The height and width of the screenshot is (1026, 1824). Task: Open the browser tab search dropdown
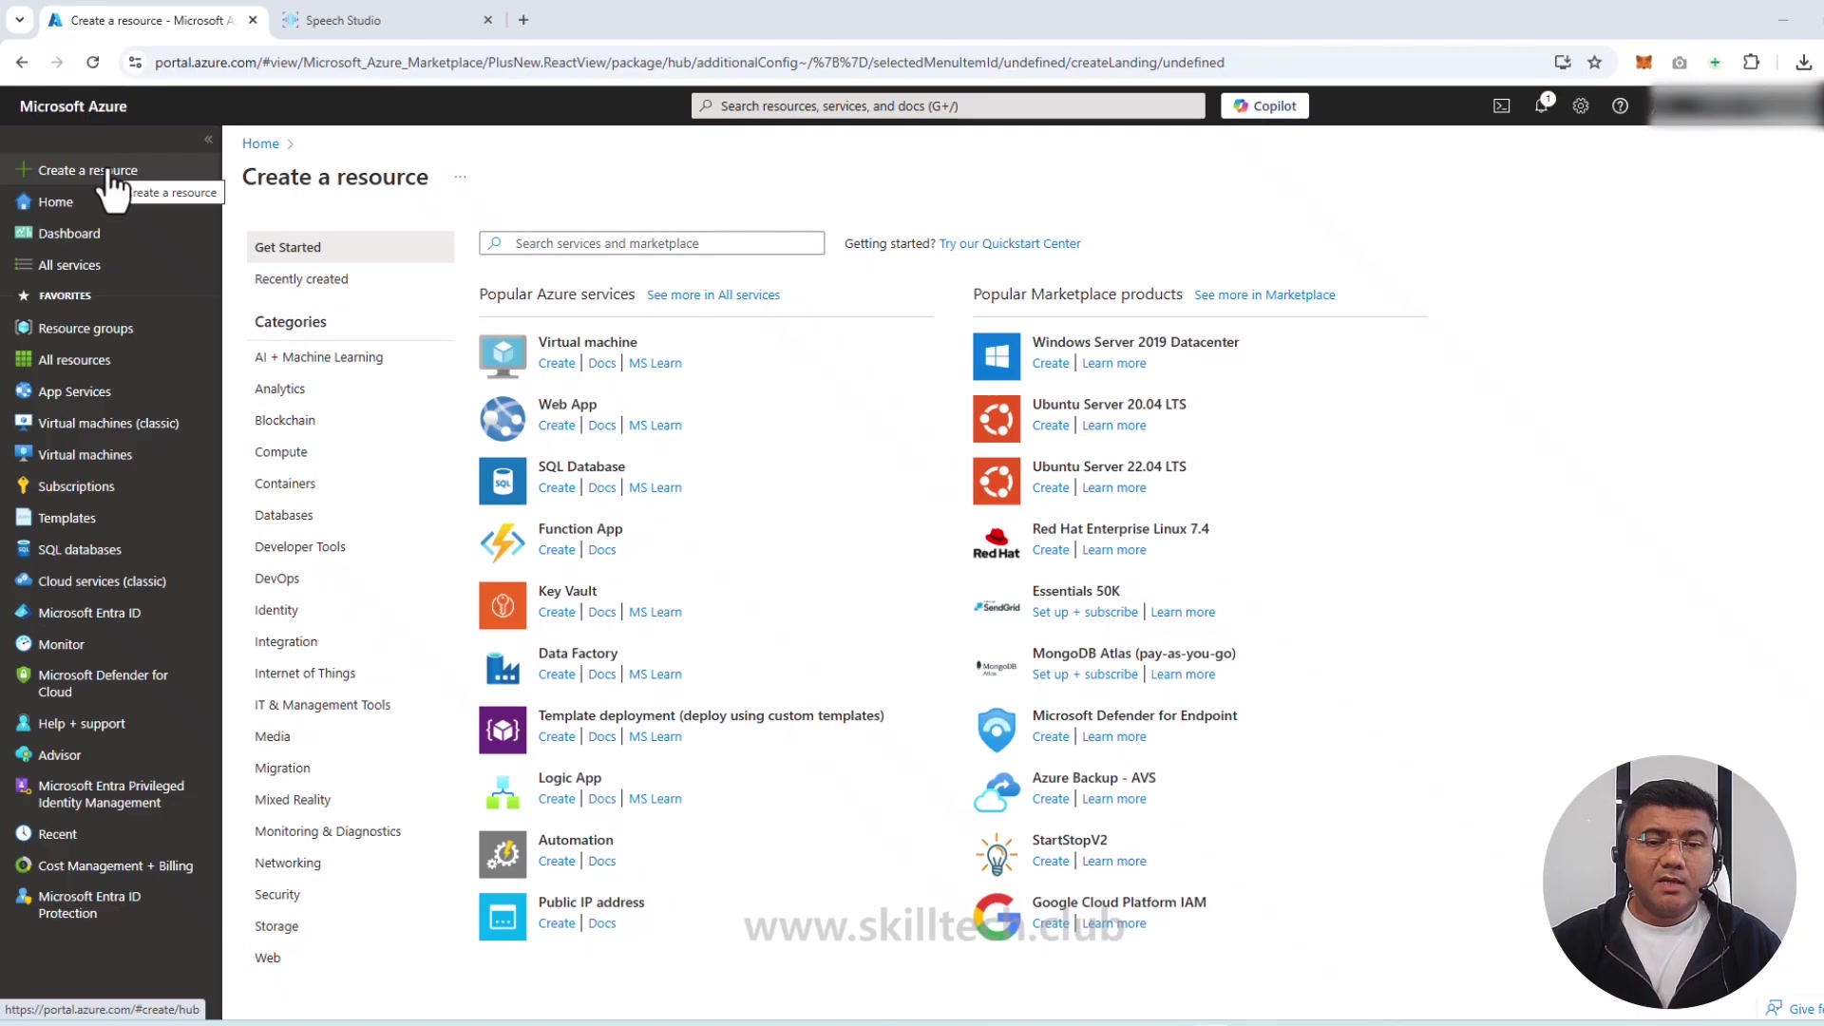(x=19, y=20)
